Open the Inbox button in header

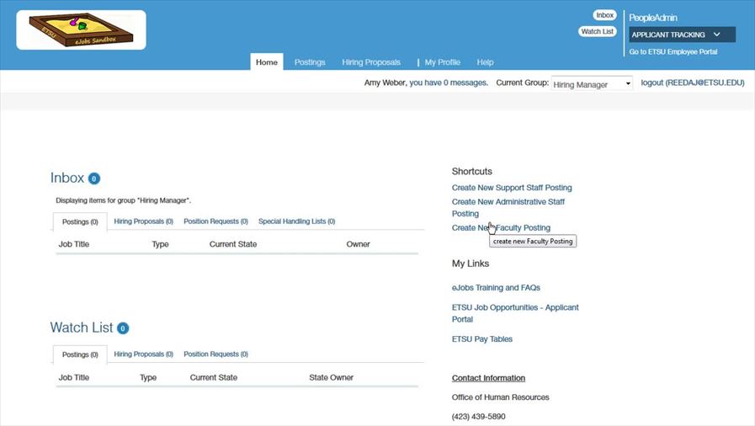coord(604,15)
